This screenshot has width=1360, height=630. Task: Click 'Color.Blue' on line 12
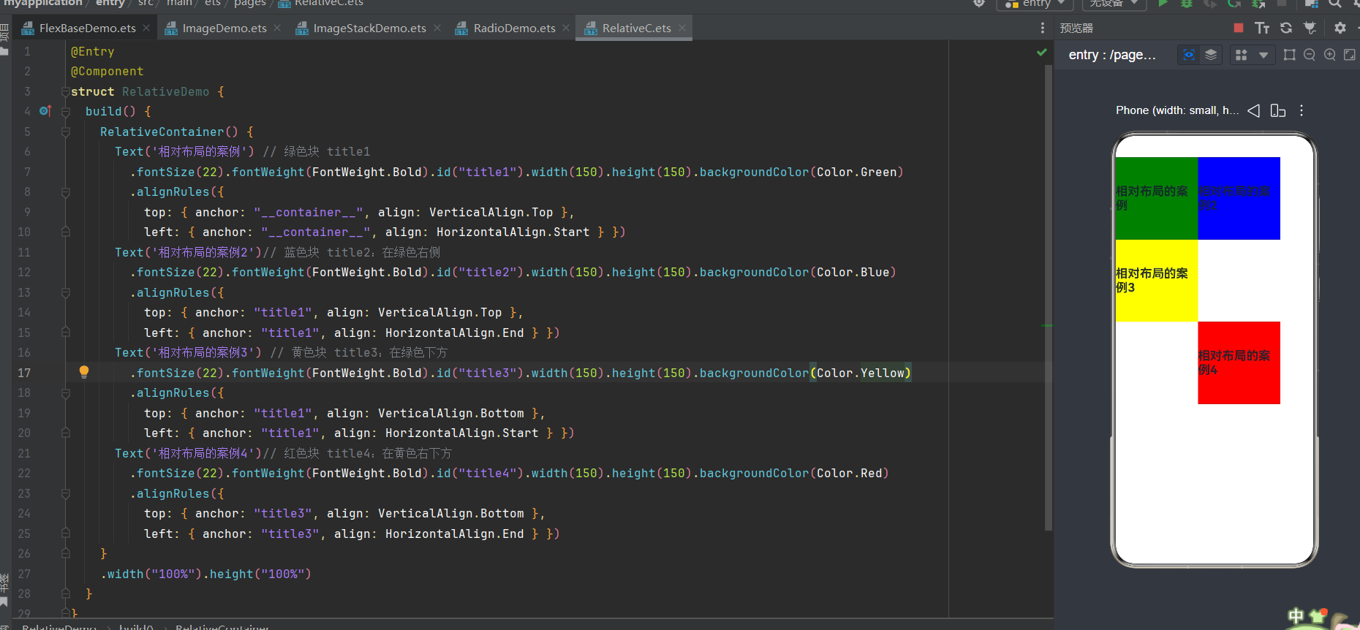(x=853, y=272)
